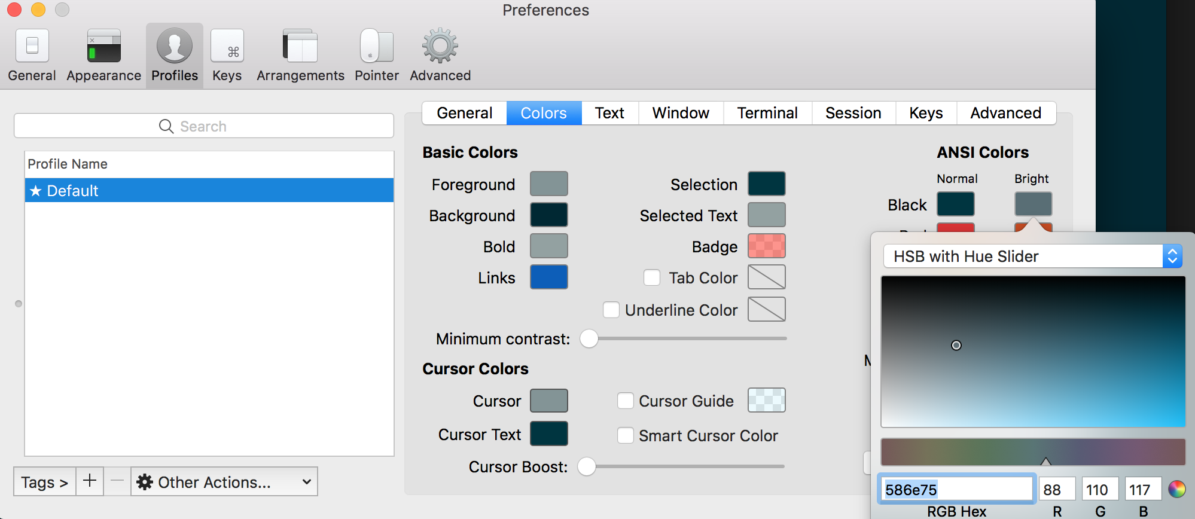Screen dimensions: 1195x519
Task: Open the Advanced gear preferences icon
Action: click(440, 46)
